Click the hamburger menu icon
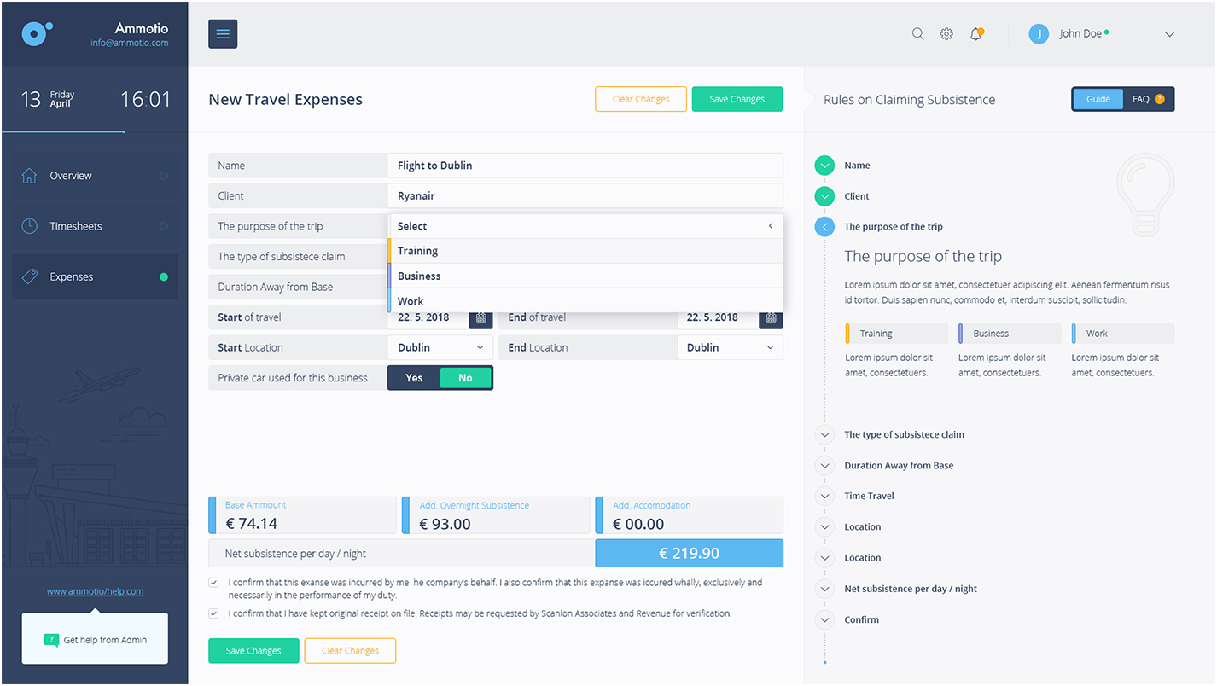Viewport: 1217px width, 686px height. click(223, 34)
